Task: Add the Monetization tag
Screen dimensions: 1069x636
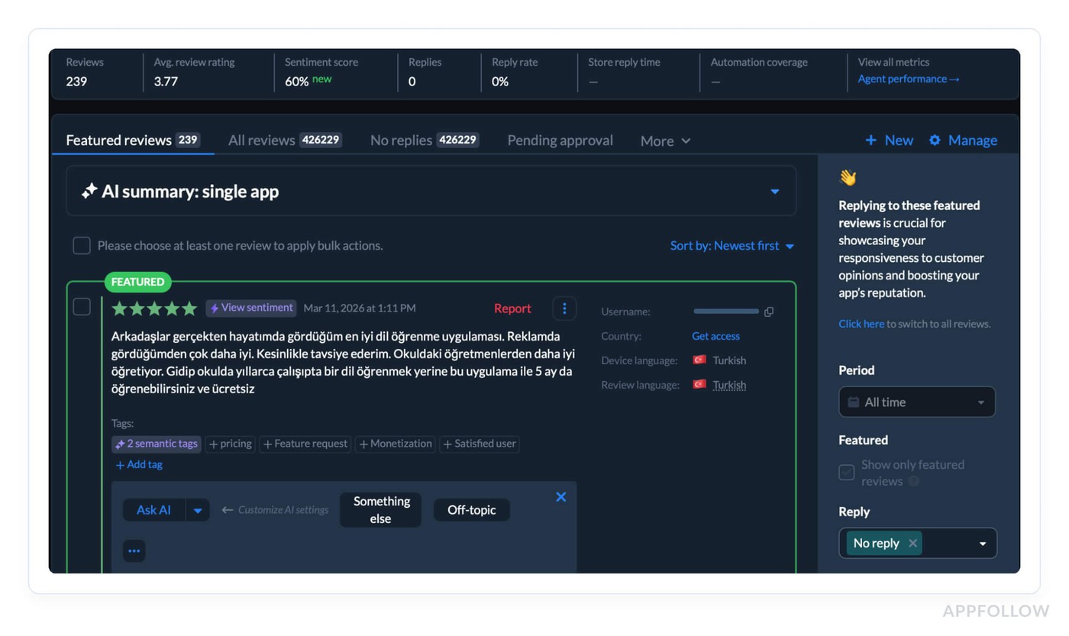Action: (x=396, y=444)
